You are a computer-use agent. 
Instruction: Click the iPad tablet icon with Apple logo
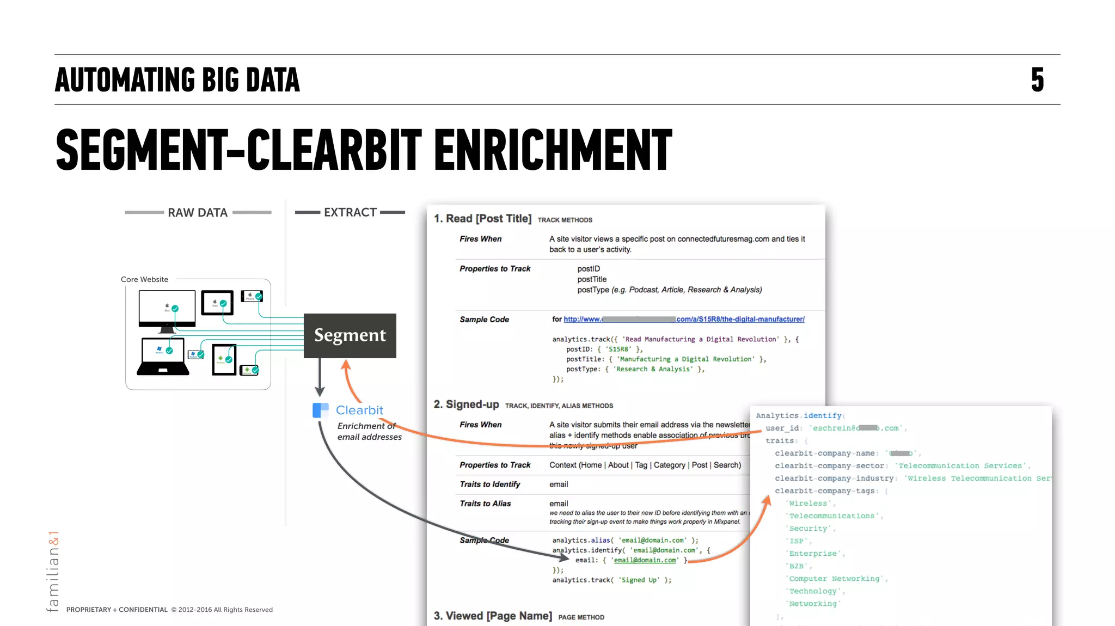coord(217,303)
